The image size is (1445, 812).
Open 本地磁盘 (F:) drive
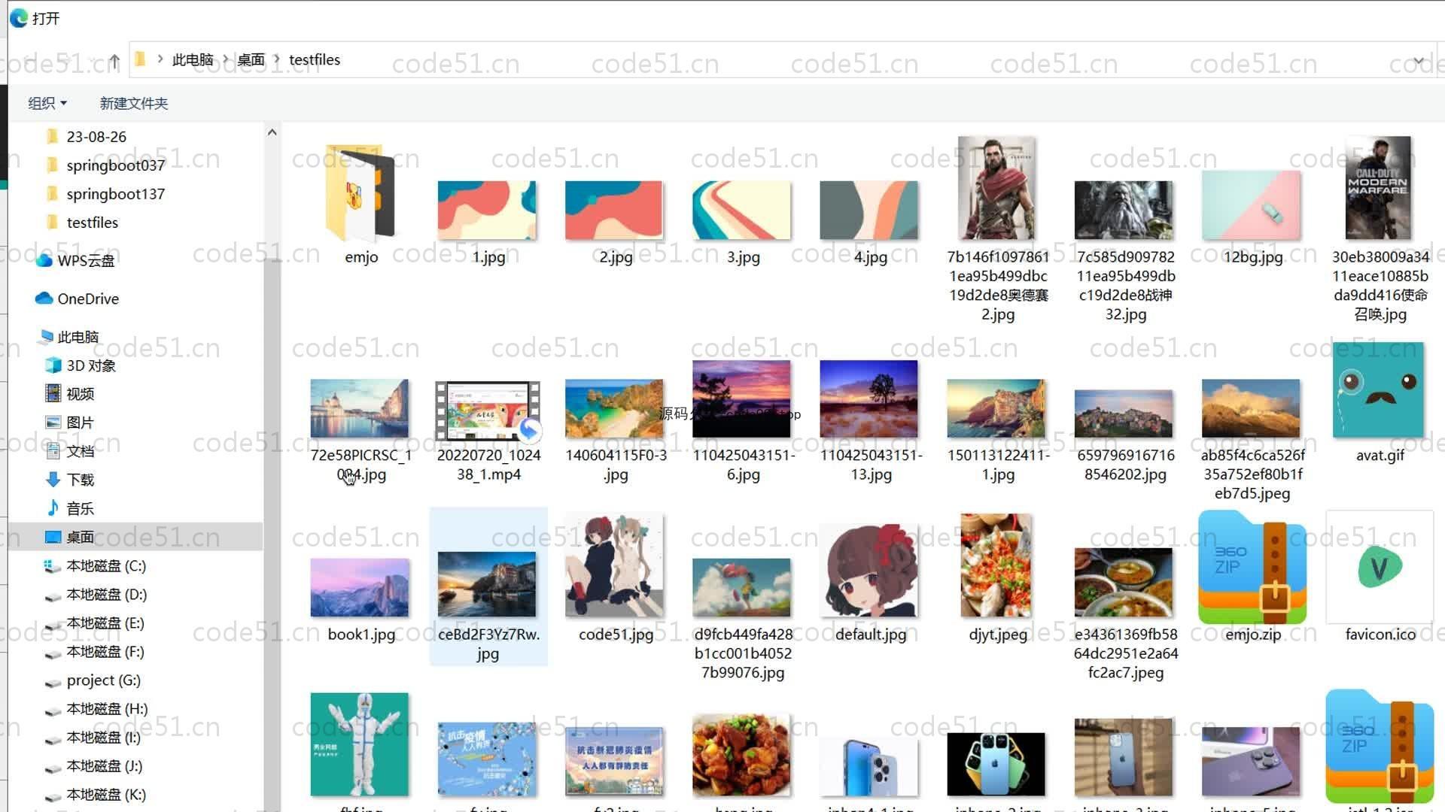(105, 651)
